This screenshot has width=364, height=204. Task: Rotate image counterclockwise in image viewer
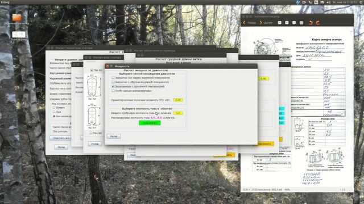coord(311,23)
